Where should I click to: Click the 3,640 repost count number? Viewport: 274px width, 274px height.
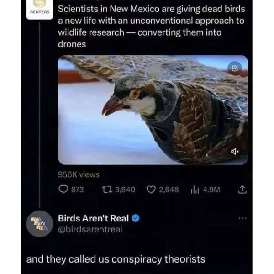[125, 190]
